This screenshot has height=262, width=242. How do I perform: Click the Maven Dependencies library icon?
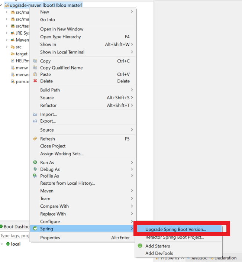pyautogui.click(x=13, y=40)
